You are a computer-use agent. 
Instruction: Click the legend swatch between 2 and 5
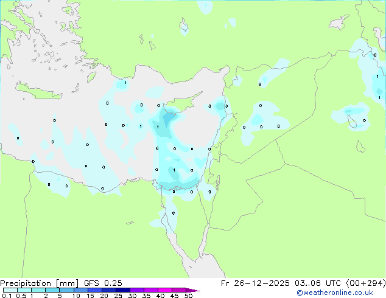click(x=52, y=290)
